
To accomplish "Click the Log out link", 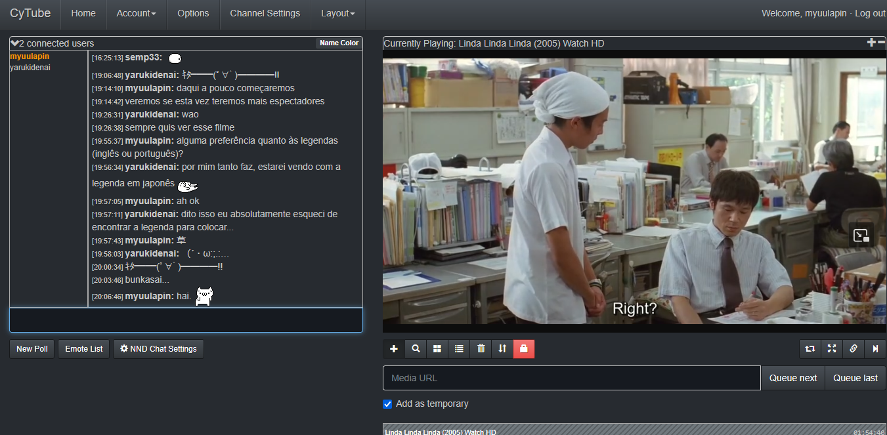I will [x=870, y=13].
